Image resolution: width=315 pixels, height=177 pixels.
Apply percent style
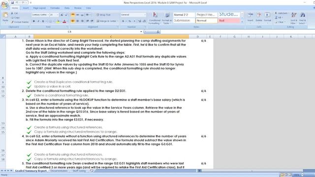pyautogui.click(x=130, y=21)
